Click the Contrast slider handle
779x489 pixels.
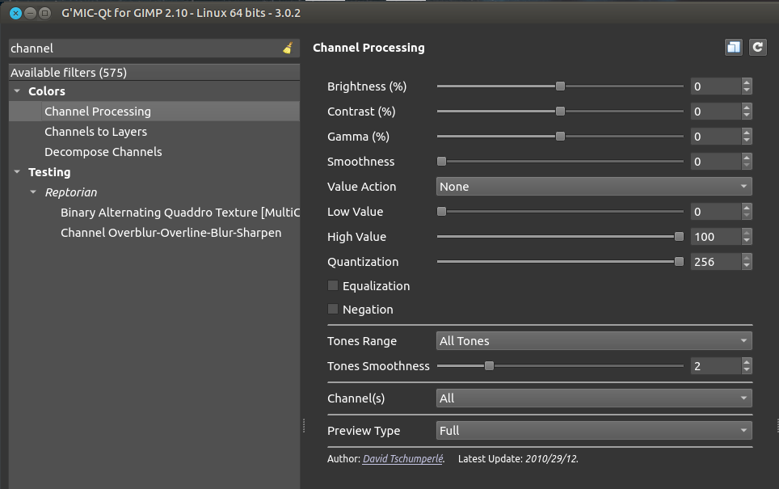pos(560,112)
